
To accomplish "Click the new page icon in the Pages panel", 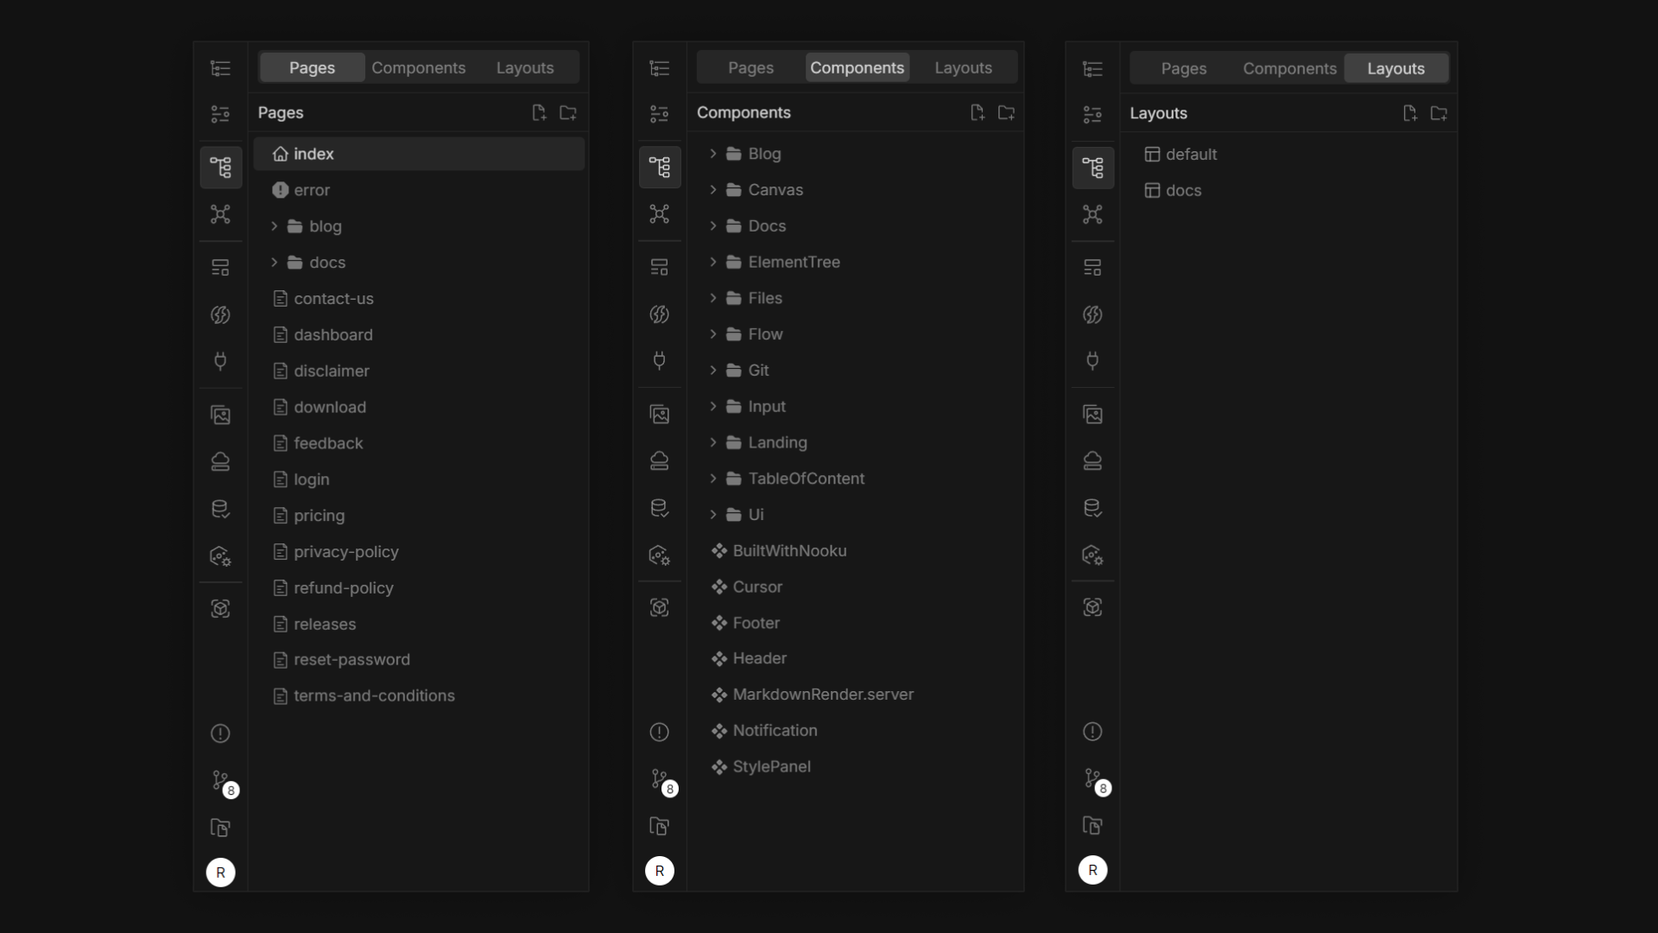I will [539, 112].
